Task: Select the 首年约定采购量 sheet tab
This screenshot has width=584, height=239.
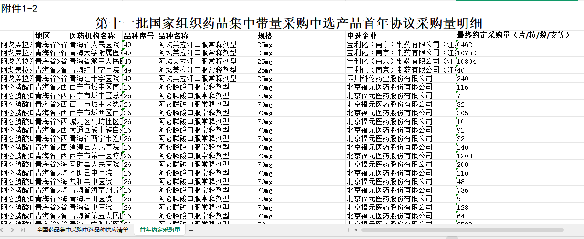Action: pos(160,230)
